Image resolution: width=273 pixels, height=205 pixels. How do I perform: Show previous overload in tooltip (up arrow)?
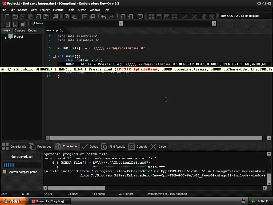(x=2, y=69)
